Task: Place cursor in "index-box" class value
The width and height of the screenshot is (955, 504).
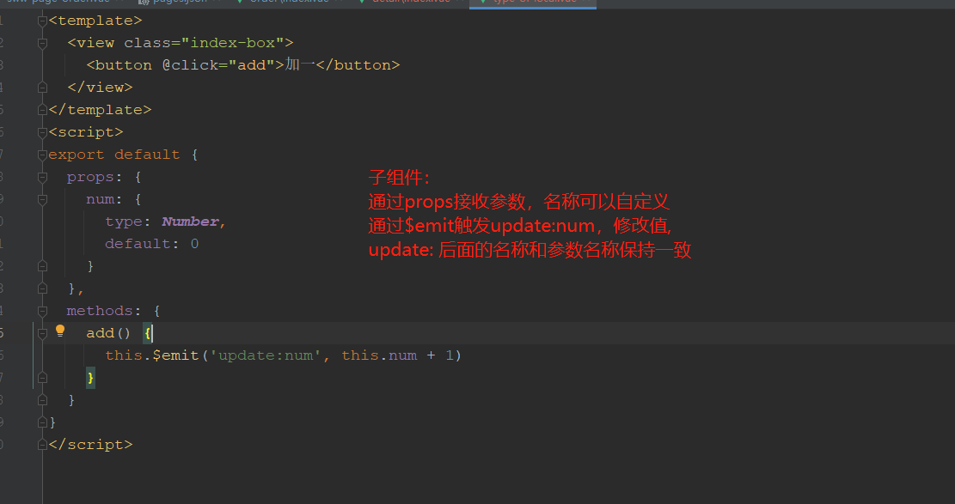Action: [x=233, y=43]
